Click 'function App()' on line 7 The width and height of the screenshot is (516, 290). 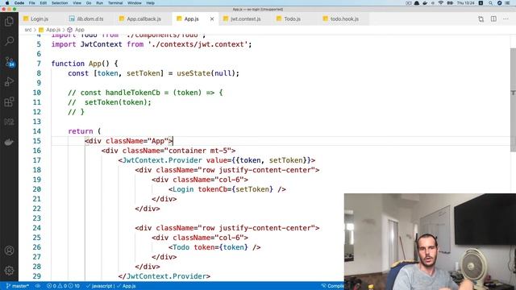81,64
